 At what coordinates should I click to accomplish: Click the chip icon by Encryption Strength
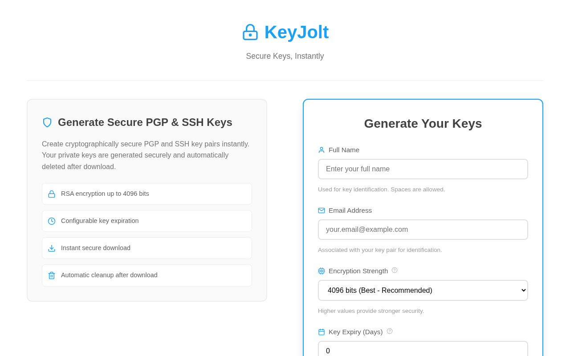tap(322, 271)
